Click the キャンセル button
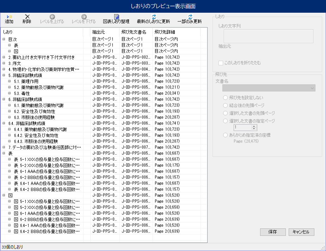The image size is (326, 251). tap(301, 232)
